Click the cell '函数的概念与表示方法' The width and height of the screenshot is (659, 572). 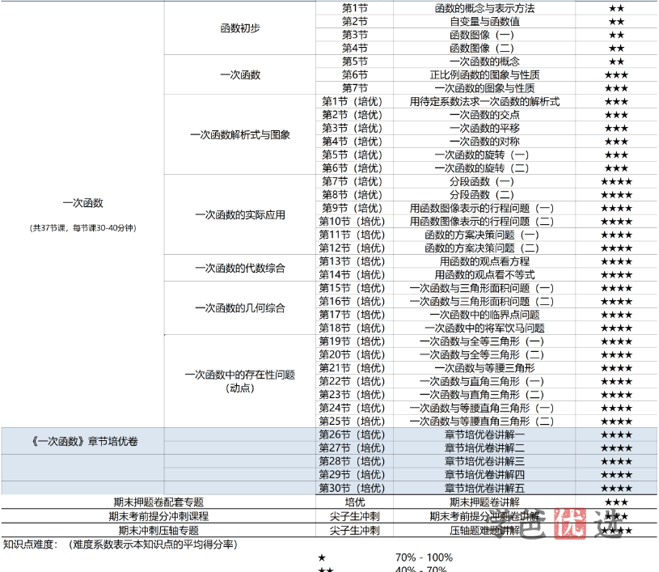[x=484, y=8]
